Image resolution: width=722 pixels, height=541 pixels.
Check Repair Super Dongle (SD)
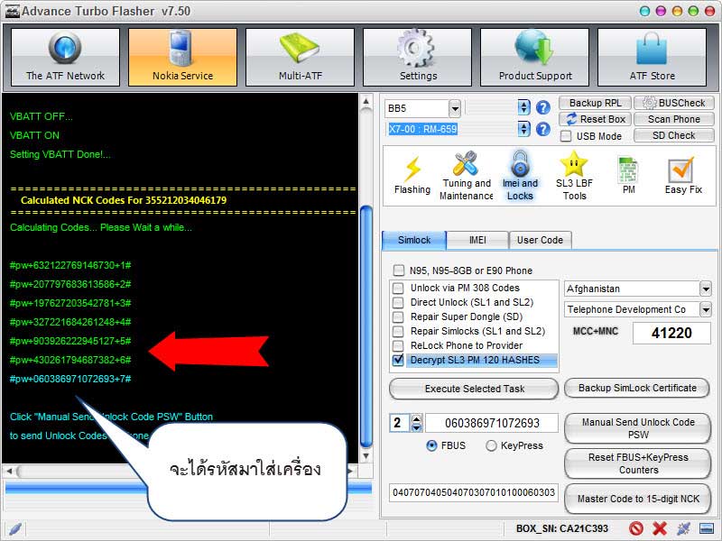[x=398, y=316]
